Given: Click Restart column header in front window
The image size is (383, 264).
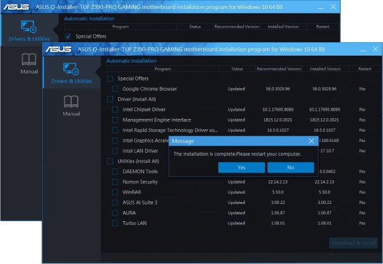Looking at the screenshot, I should click(x=364, y=69).
